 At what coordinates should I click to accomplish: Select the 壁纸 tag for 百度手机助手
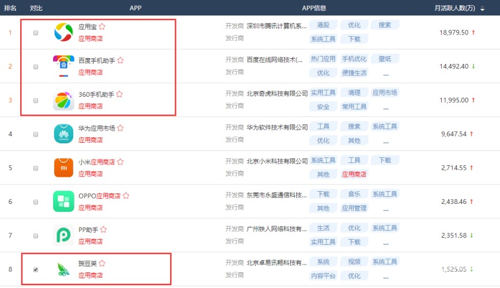[x=385, y=59]
